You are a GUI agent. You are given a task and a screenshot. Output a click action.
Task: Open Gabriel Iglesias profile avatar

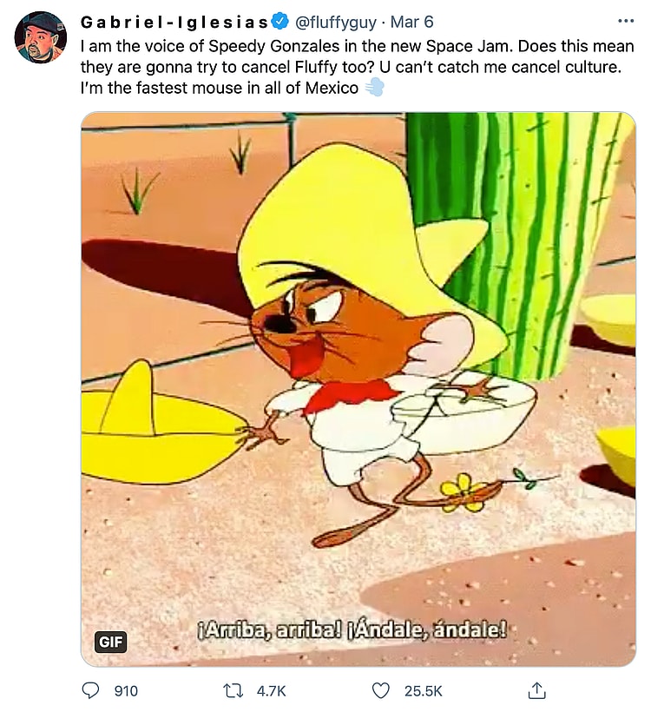coord(41,36)
